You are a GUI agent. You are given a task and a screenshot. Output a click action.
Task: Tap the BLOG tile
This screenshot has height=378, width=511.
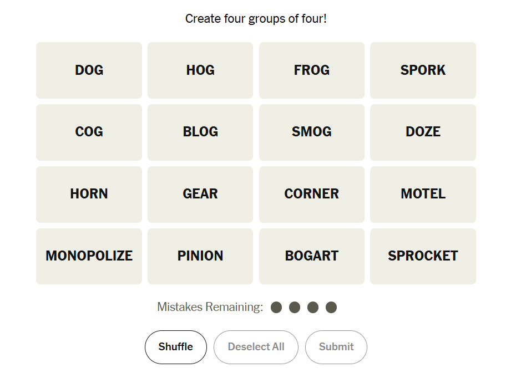(200, 132)
